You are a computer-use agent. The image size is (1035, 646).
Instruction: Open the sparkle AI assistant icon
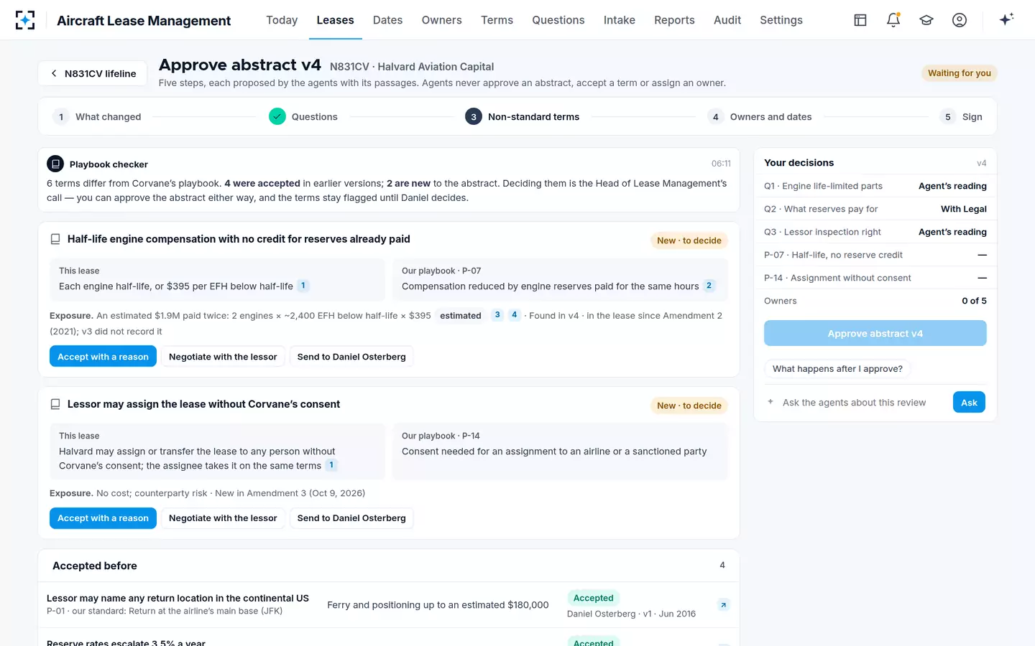[1006, 19]
